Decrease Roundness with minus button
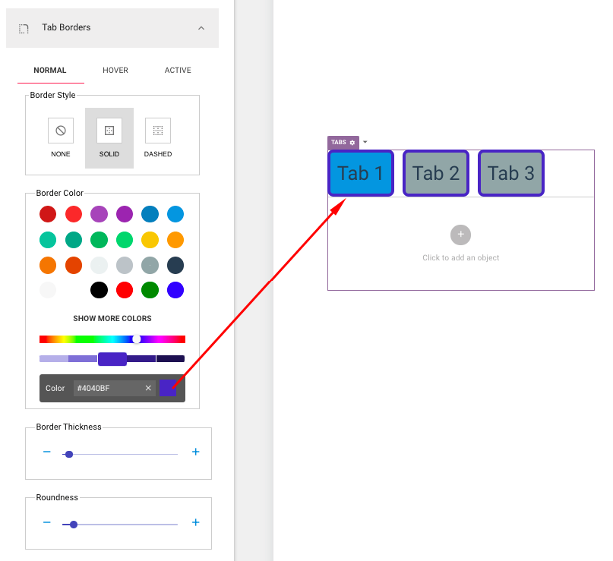 pyautogui.click(x=47, y=522)
